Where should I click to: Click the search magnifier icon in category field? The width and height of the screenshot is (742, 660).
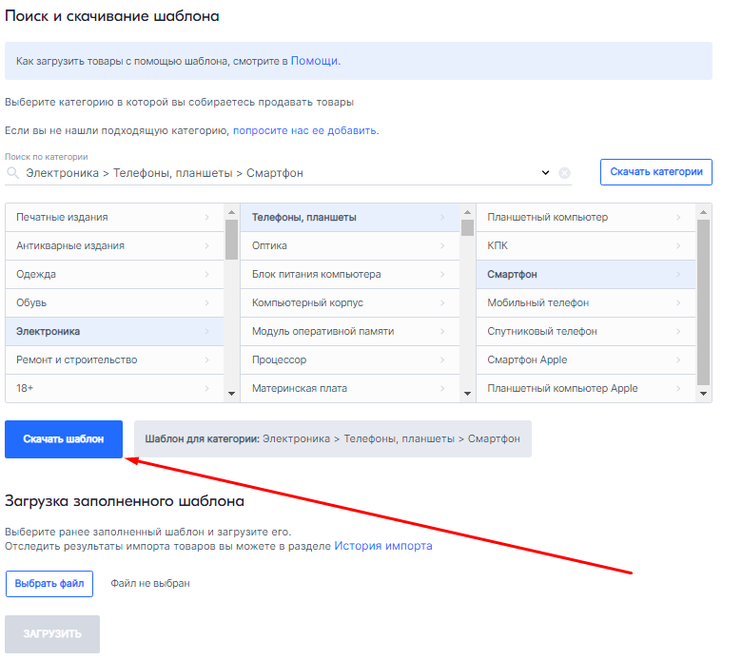pyautogui.click(x=12, y=173)
